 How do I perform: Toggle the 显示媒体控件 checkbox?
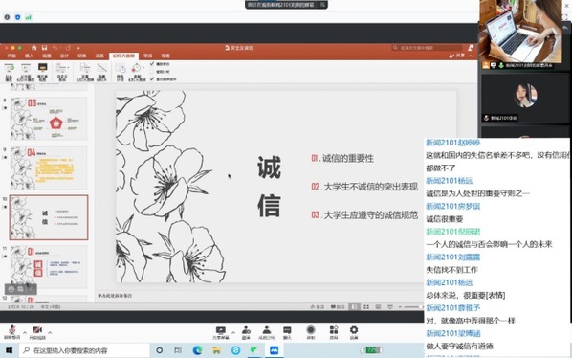click(x=152, y=78)
